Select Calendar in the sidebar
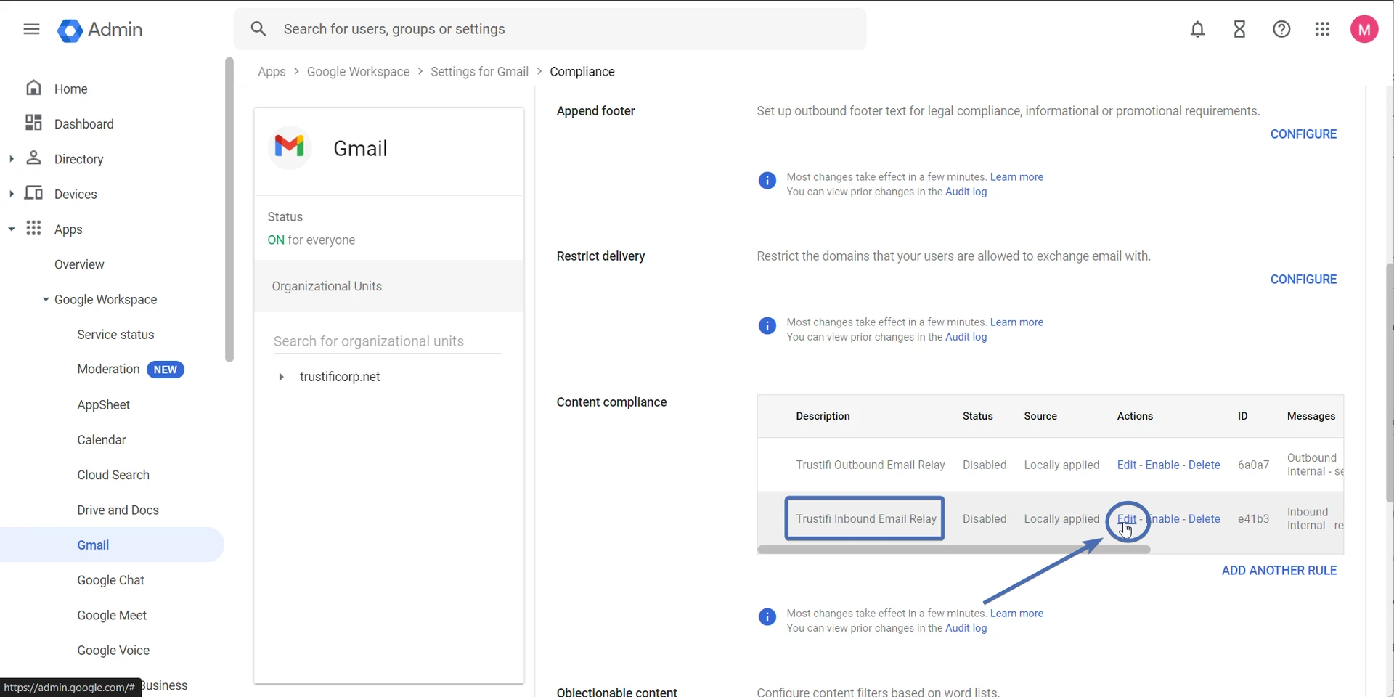 101,440
